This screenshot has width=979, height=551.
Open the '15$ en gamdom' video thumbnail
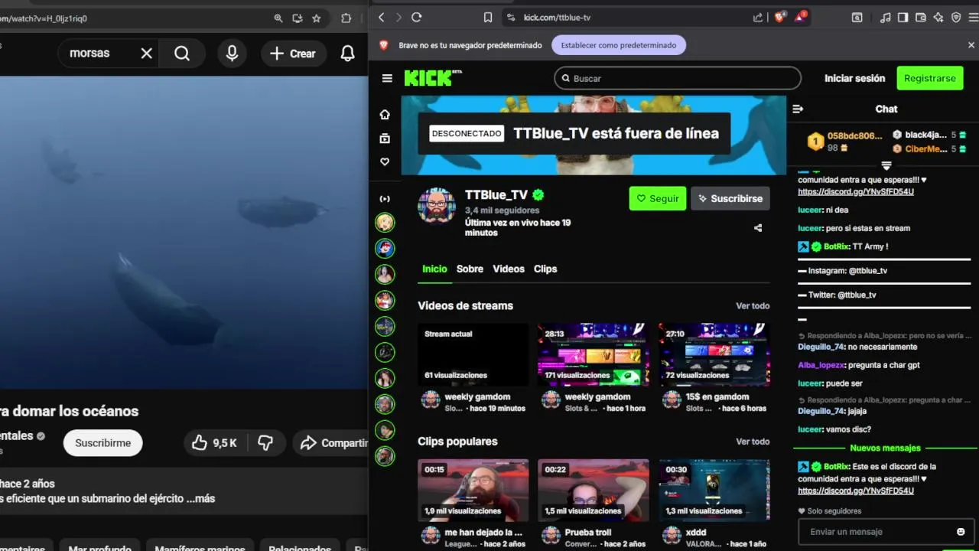714,354
